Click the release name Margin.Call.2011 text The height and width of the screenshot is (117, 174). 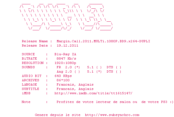[103, 41]
